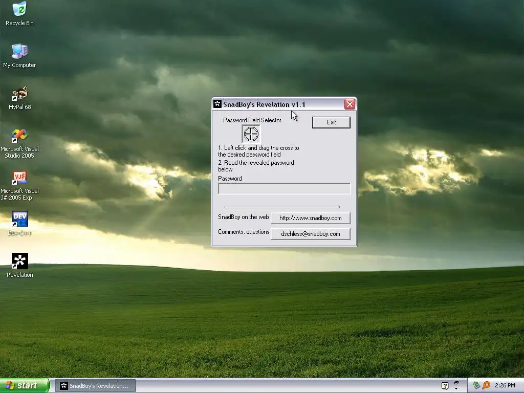Click the Password Field Selector crosshair icon
Image resolution: width=524 pixels, height=393 pixels.
(x=251, y=134)
